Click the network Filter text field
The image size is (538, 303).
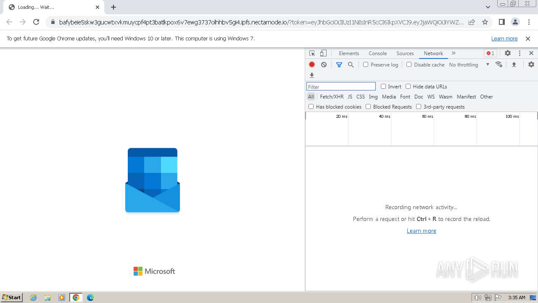click(x=341, y=86)
